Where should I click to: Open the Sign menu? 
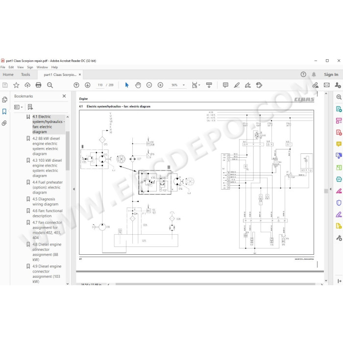[30, 67]
